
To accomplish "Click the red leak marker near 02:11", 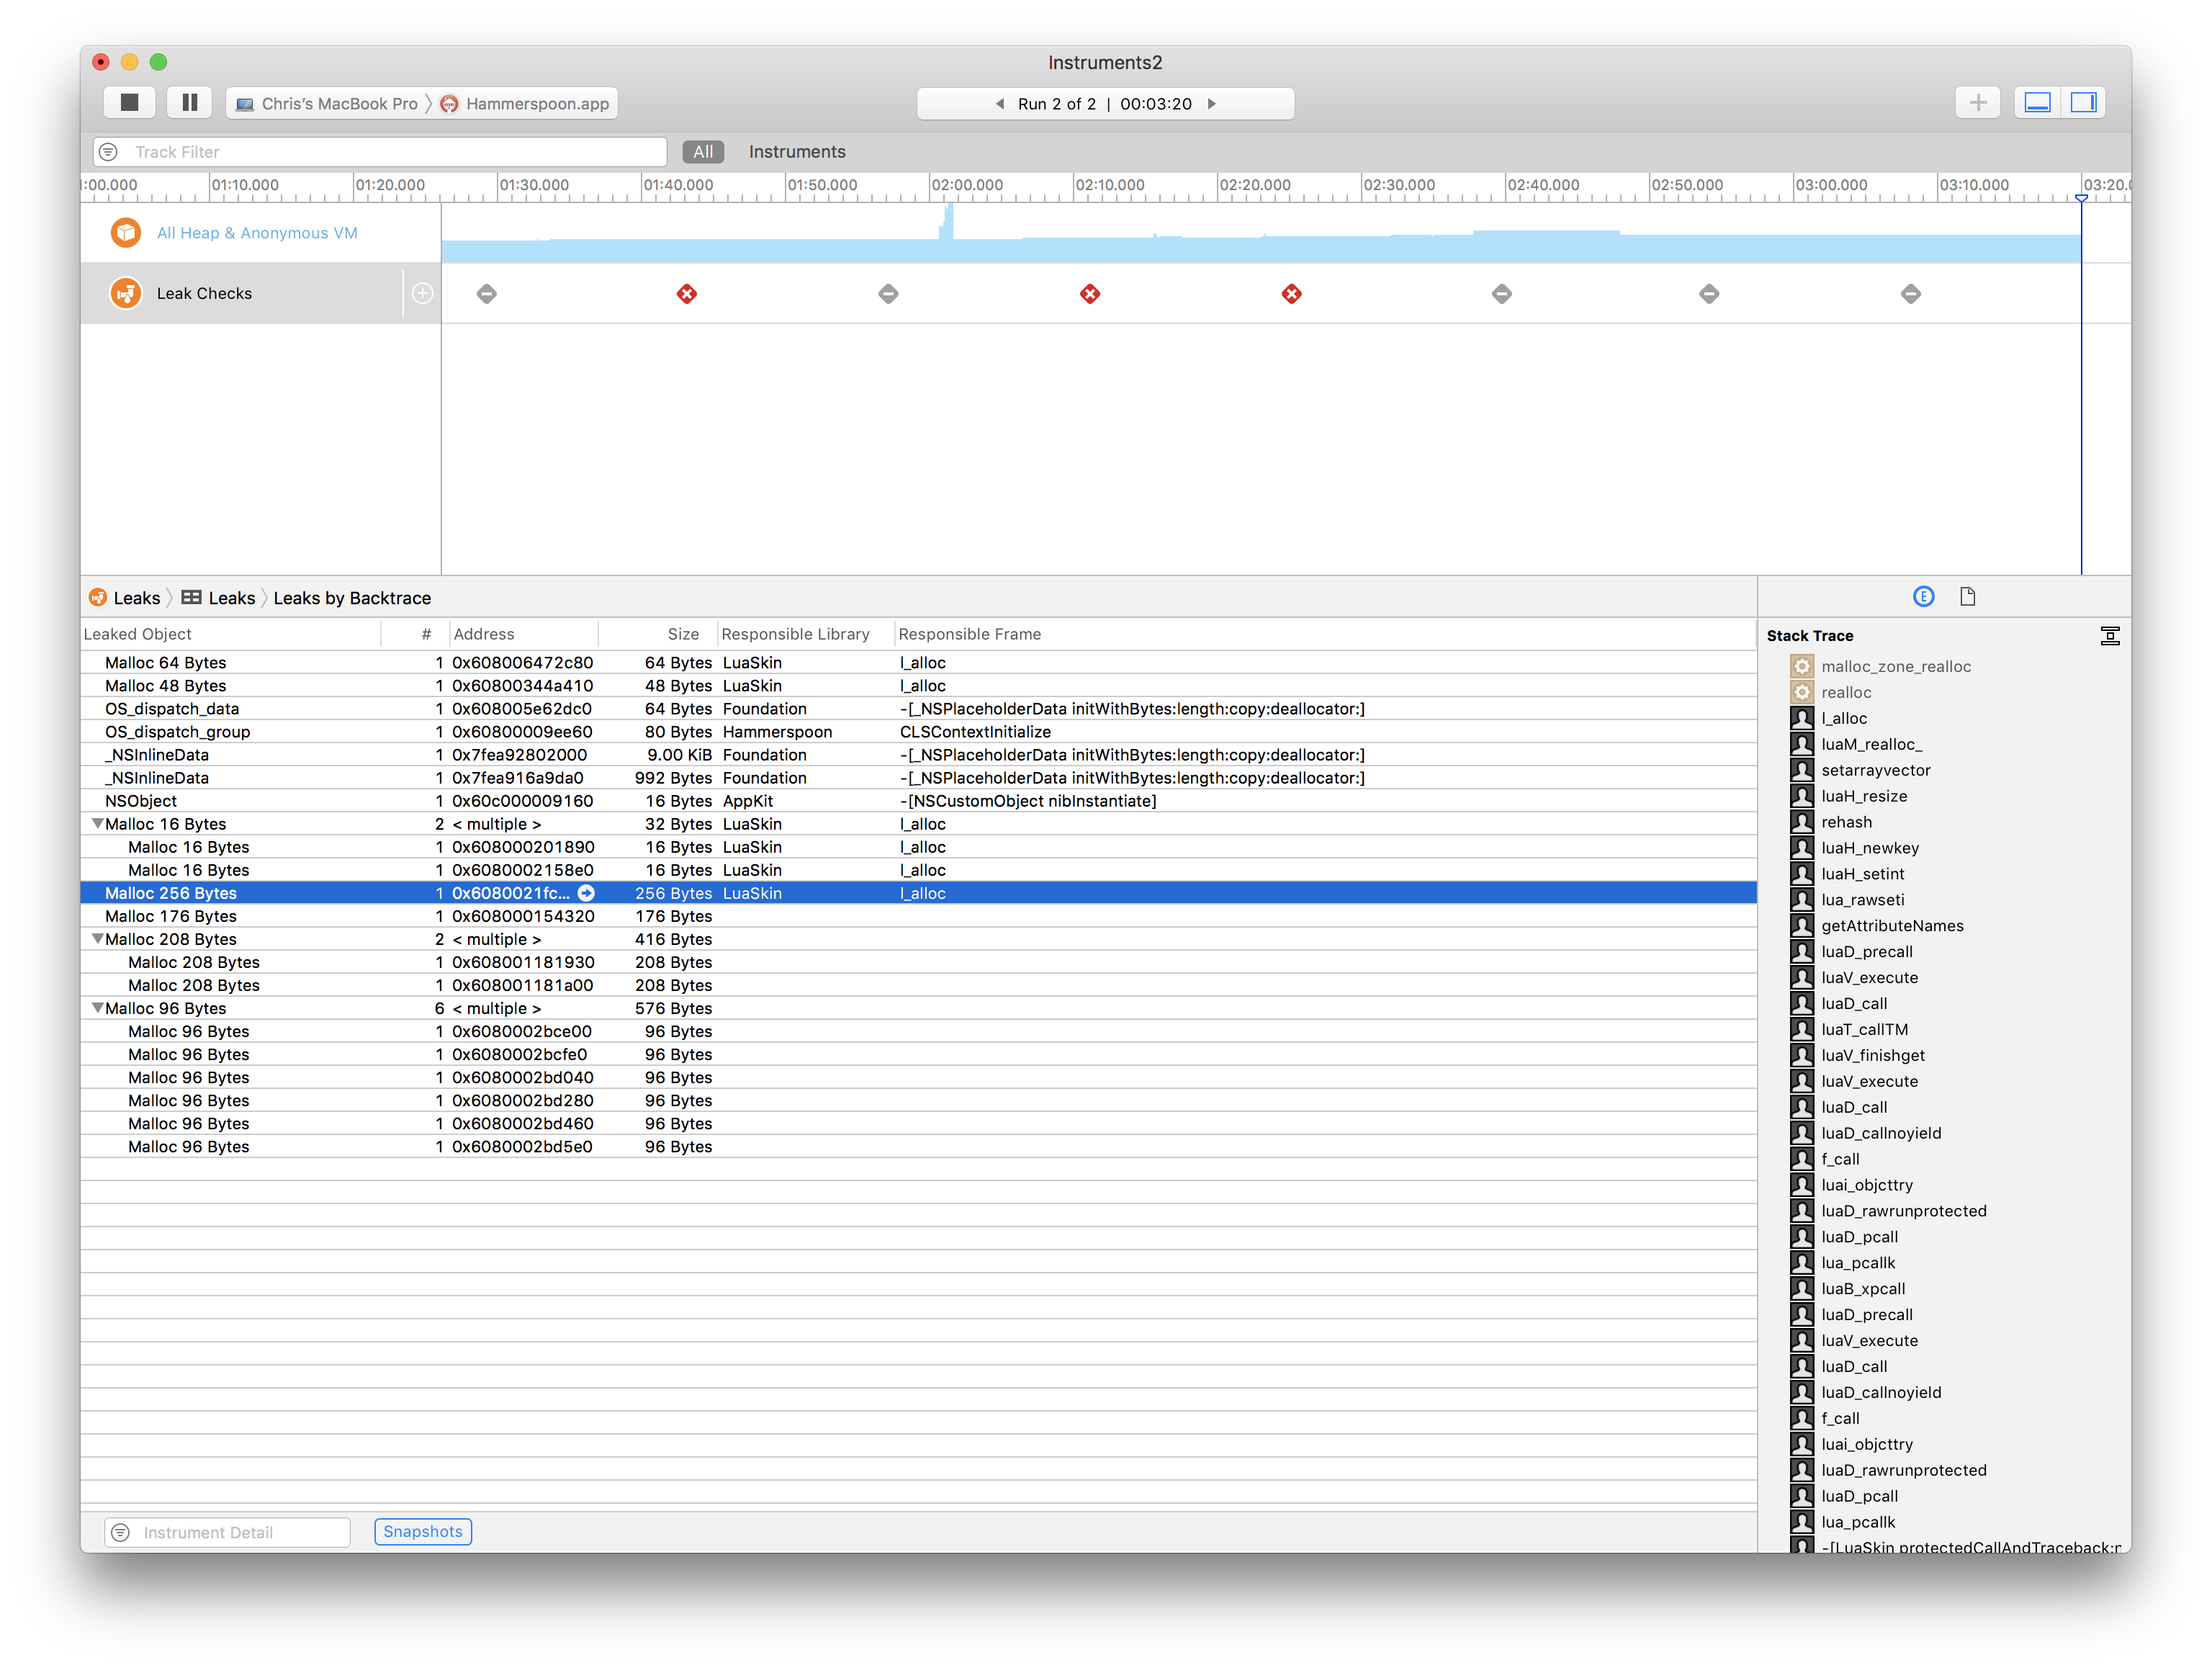I will [1090, 294].
